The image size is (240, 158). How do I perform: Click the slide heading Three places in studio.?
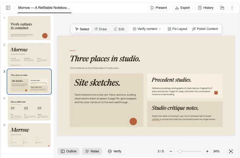click(105, 59)
